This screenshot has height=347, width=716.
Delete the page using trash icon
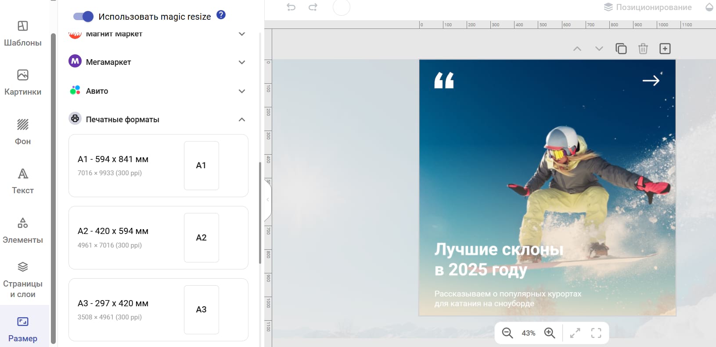pyautogui.click(x=643, y=49)
